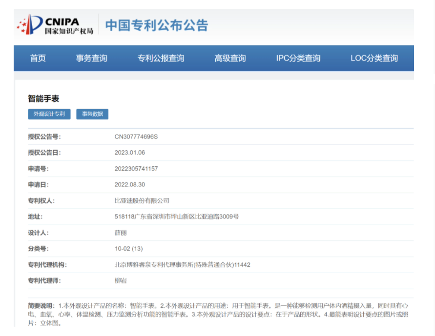The image size is (435, 336).
Task: Click the patentee name 比亚迪股份有限公司
Action: [x=142, y=200]
